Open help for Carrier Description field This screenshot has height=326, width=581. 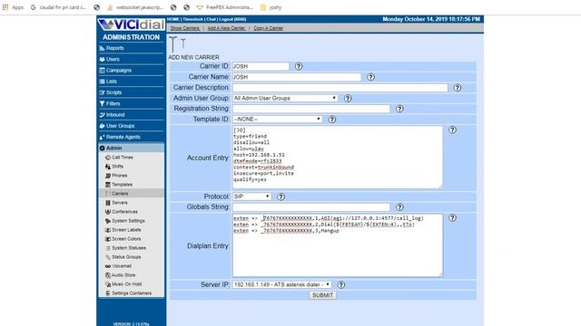pyautogui.click(x=458, y=88)
